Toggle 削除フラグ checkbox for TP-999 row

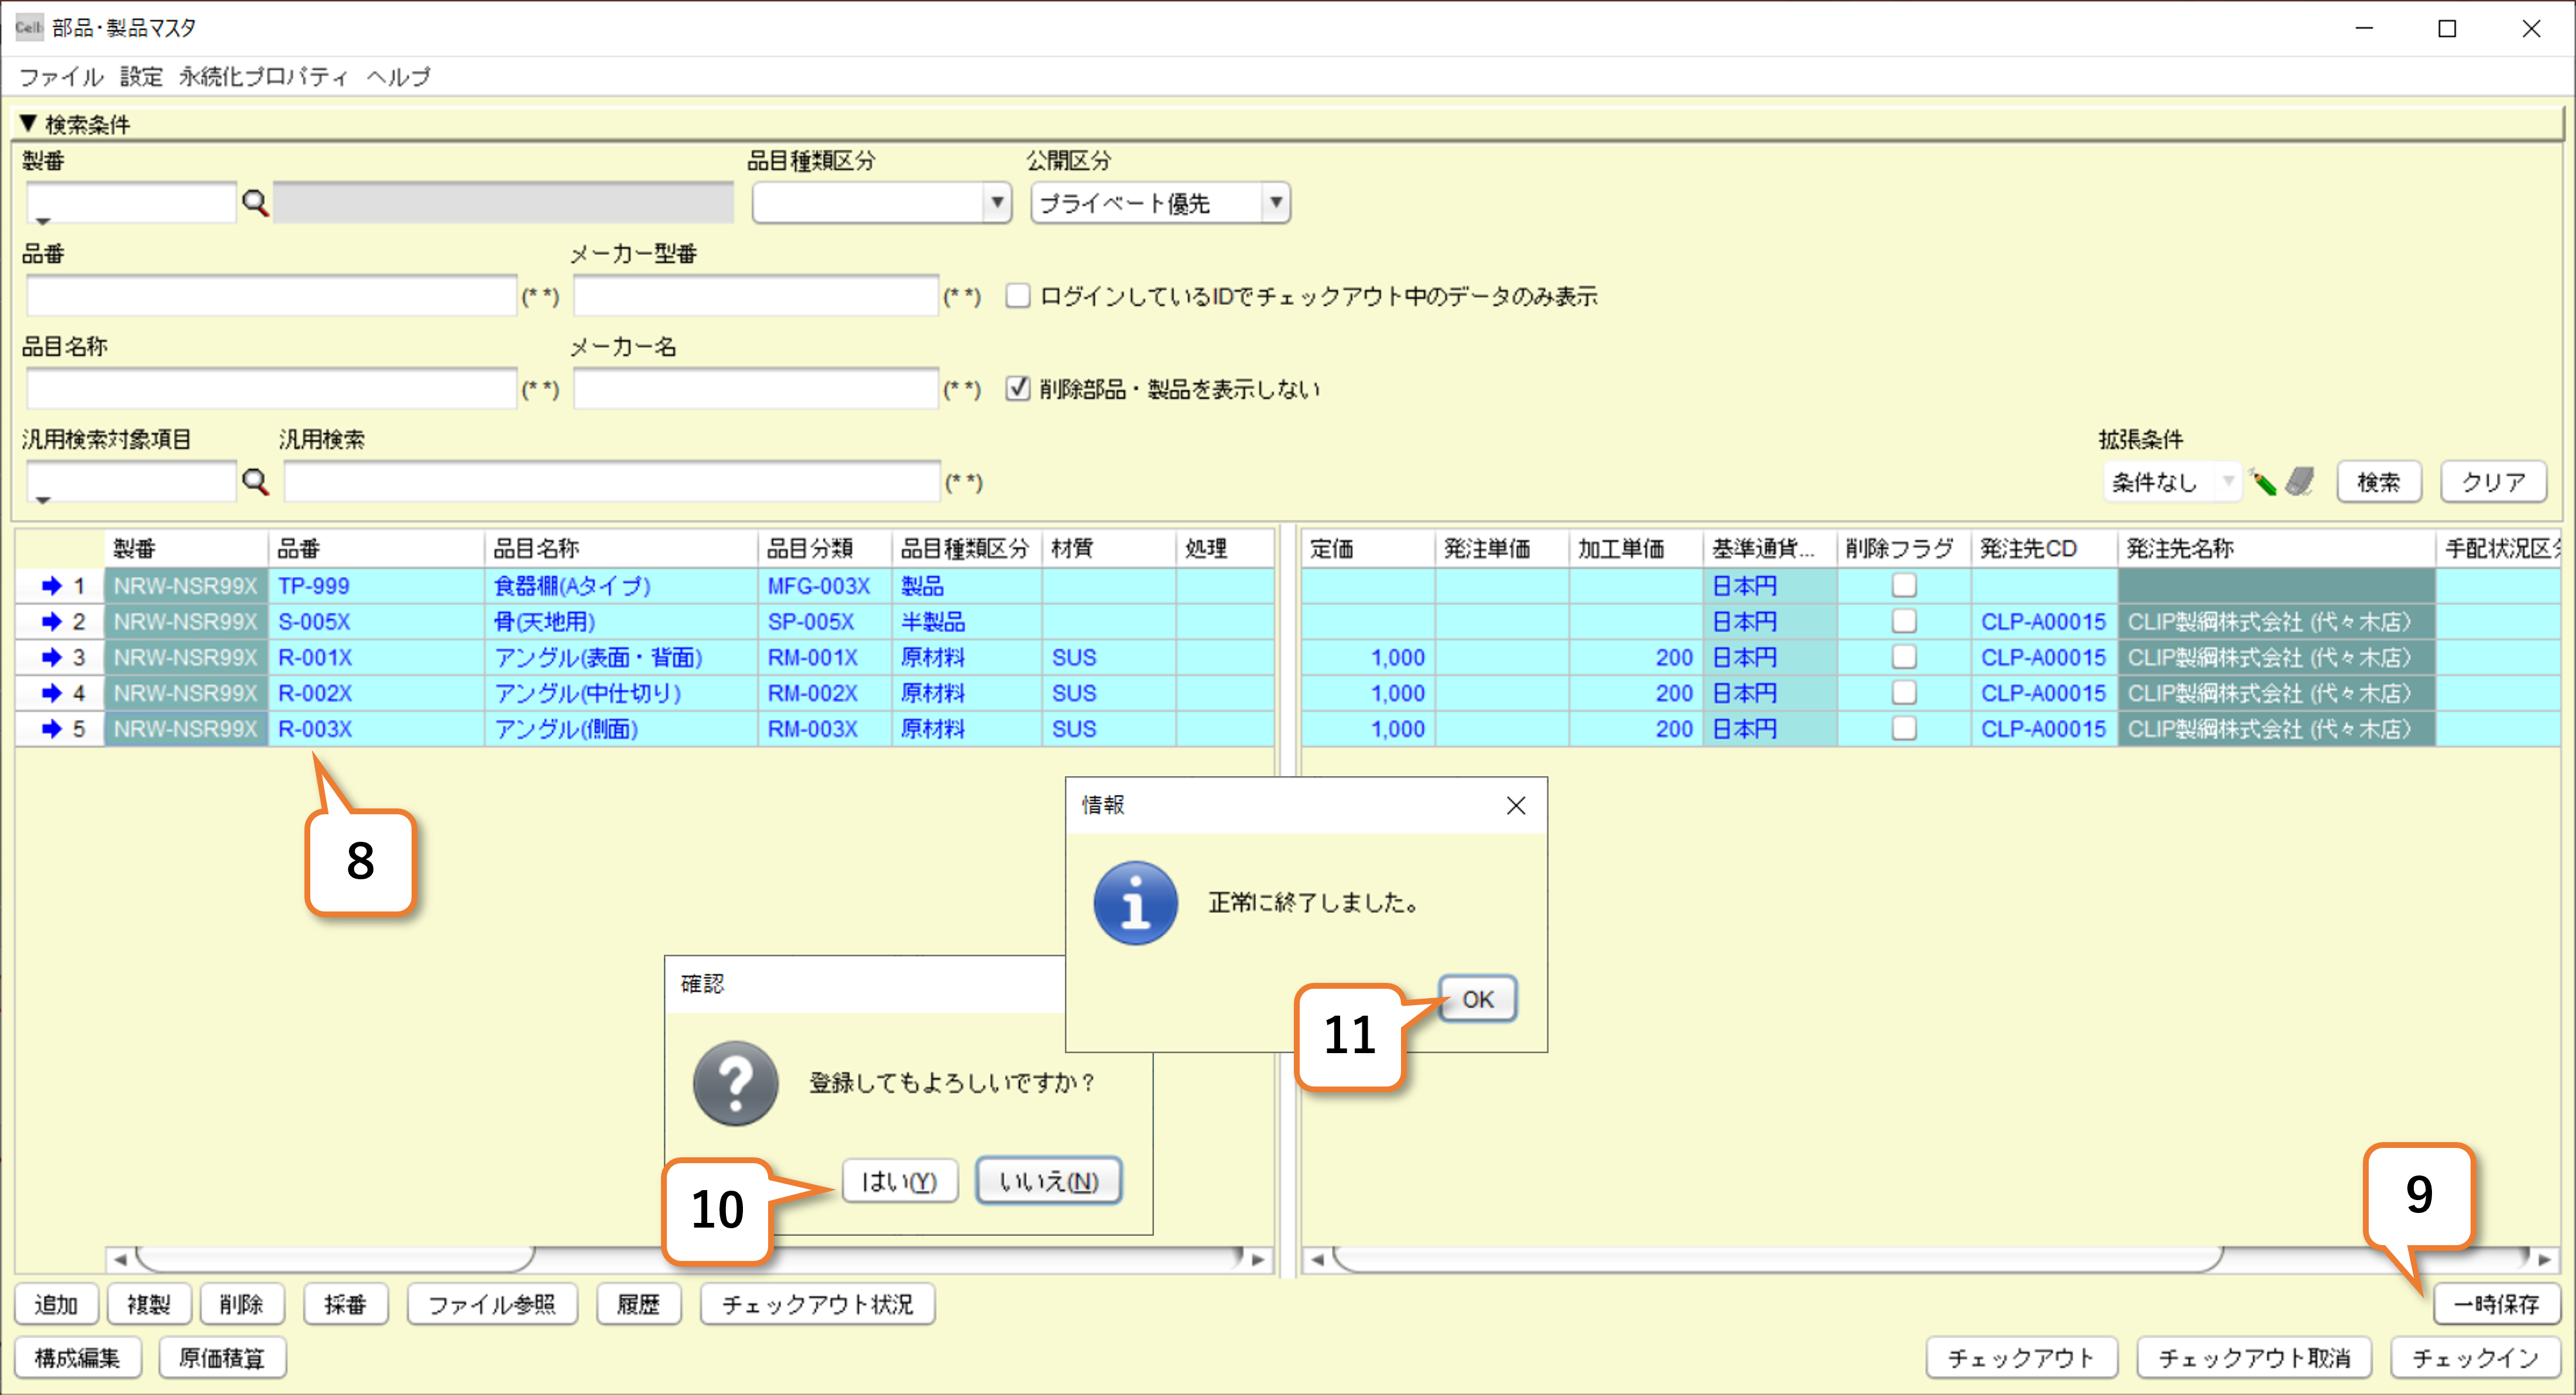coord(1904,586)
